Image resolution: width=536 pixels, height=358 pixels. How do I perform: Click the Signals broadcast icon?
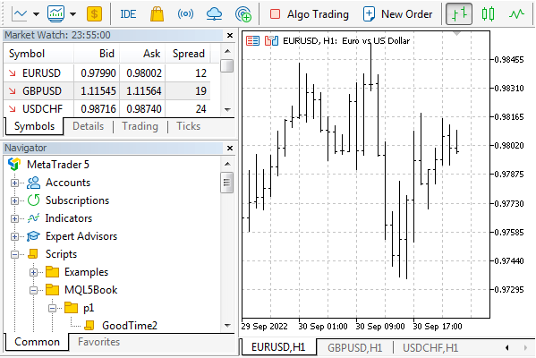pyautogui.click(x=185, y=14)
